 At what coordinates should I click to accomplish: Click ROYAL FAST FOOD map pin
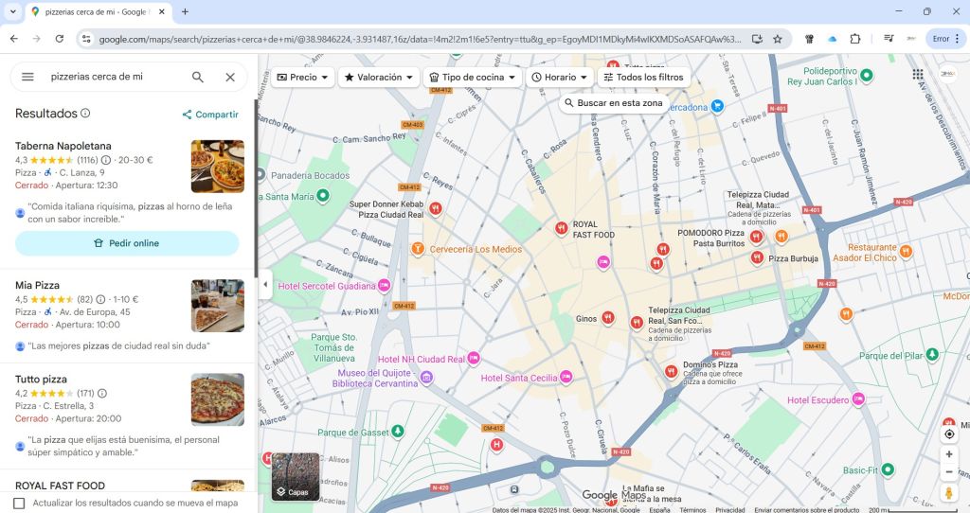(x=561, y=229)
